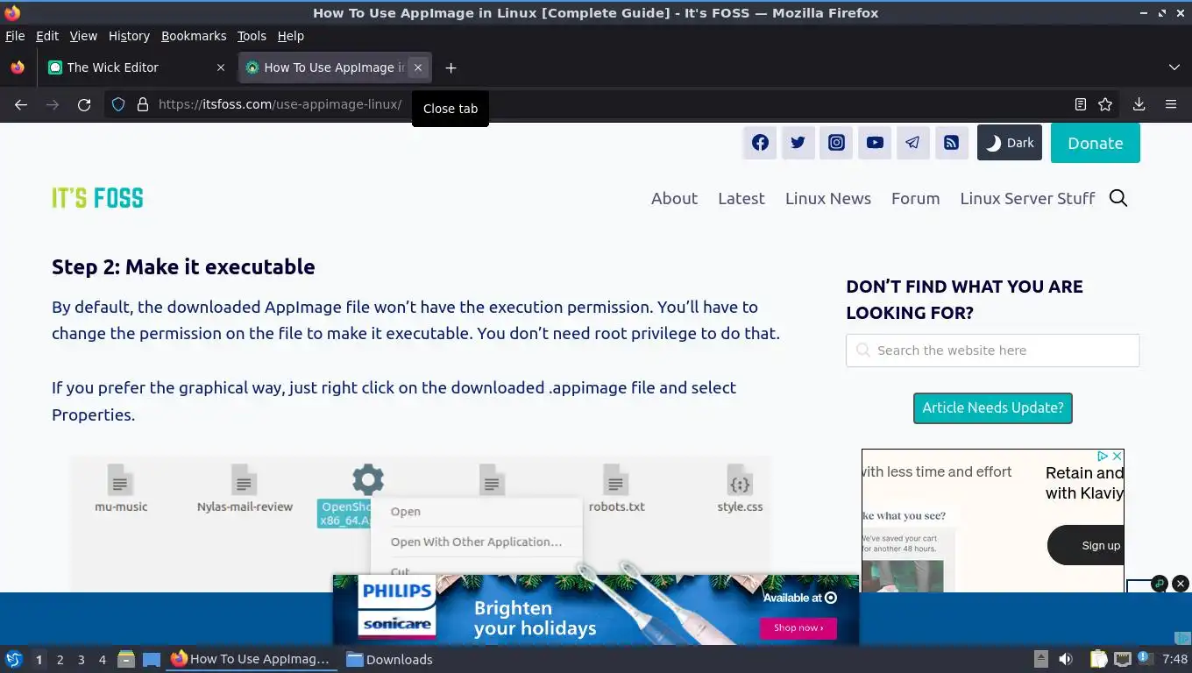Click Shop now on Philips Sonicare ad
This screenshot has width=1192, height=673.
[x=798, y=627]
